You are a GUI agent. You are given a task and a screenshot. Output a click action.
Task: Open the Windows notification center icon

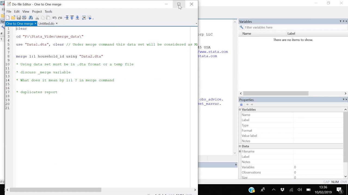click(x=339, y=190)
